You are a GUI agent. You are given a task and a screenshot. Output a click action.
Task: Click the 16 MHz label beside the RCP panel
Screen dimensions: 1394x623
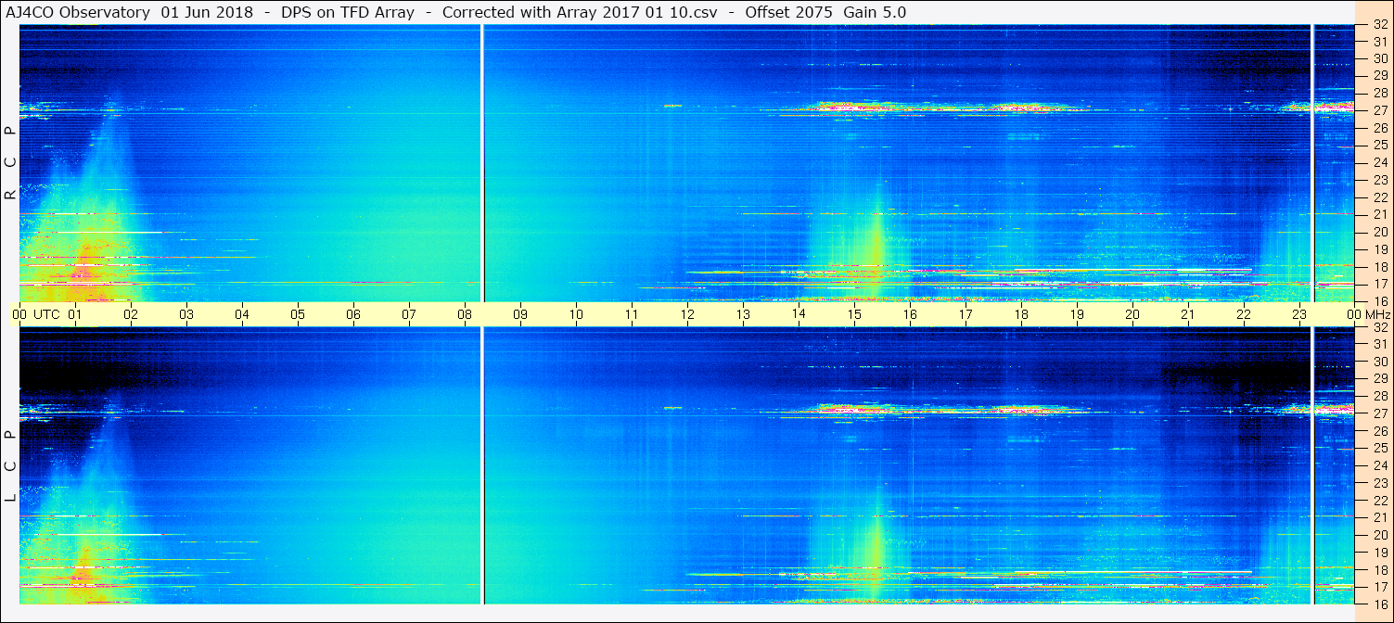tap(1380, 301)
